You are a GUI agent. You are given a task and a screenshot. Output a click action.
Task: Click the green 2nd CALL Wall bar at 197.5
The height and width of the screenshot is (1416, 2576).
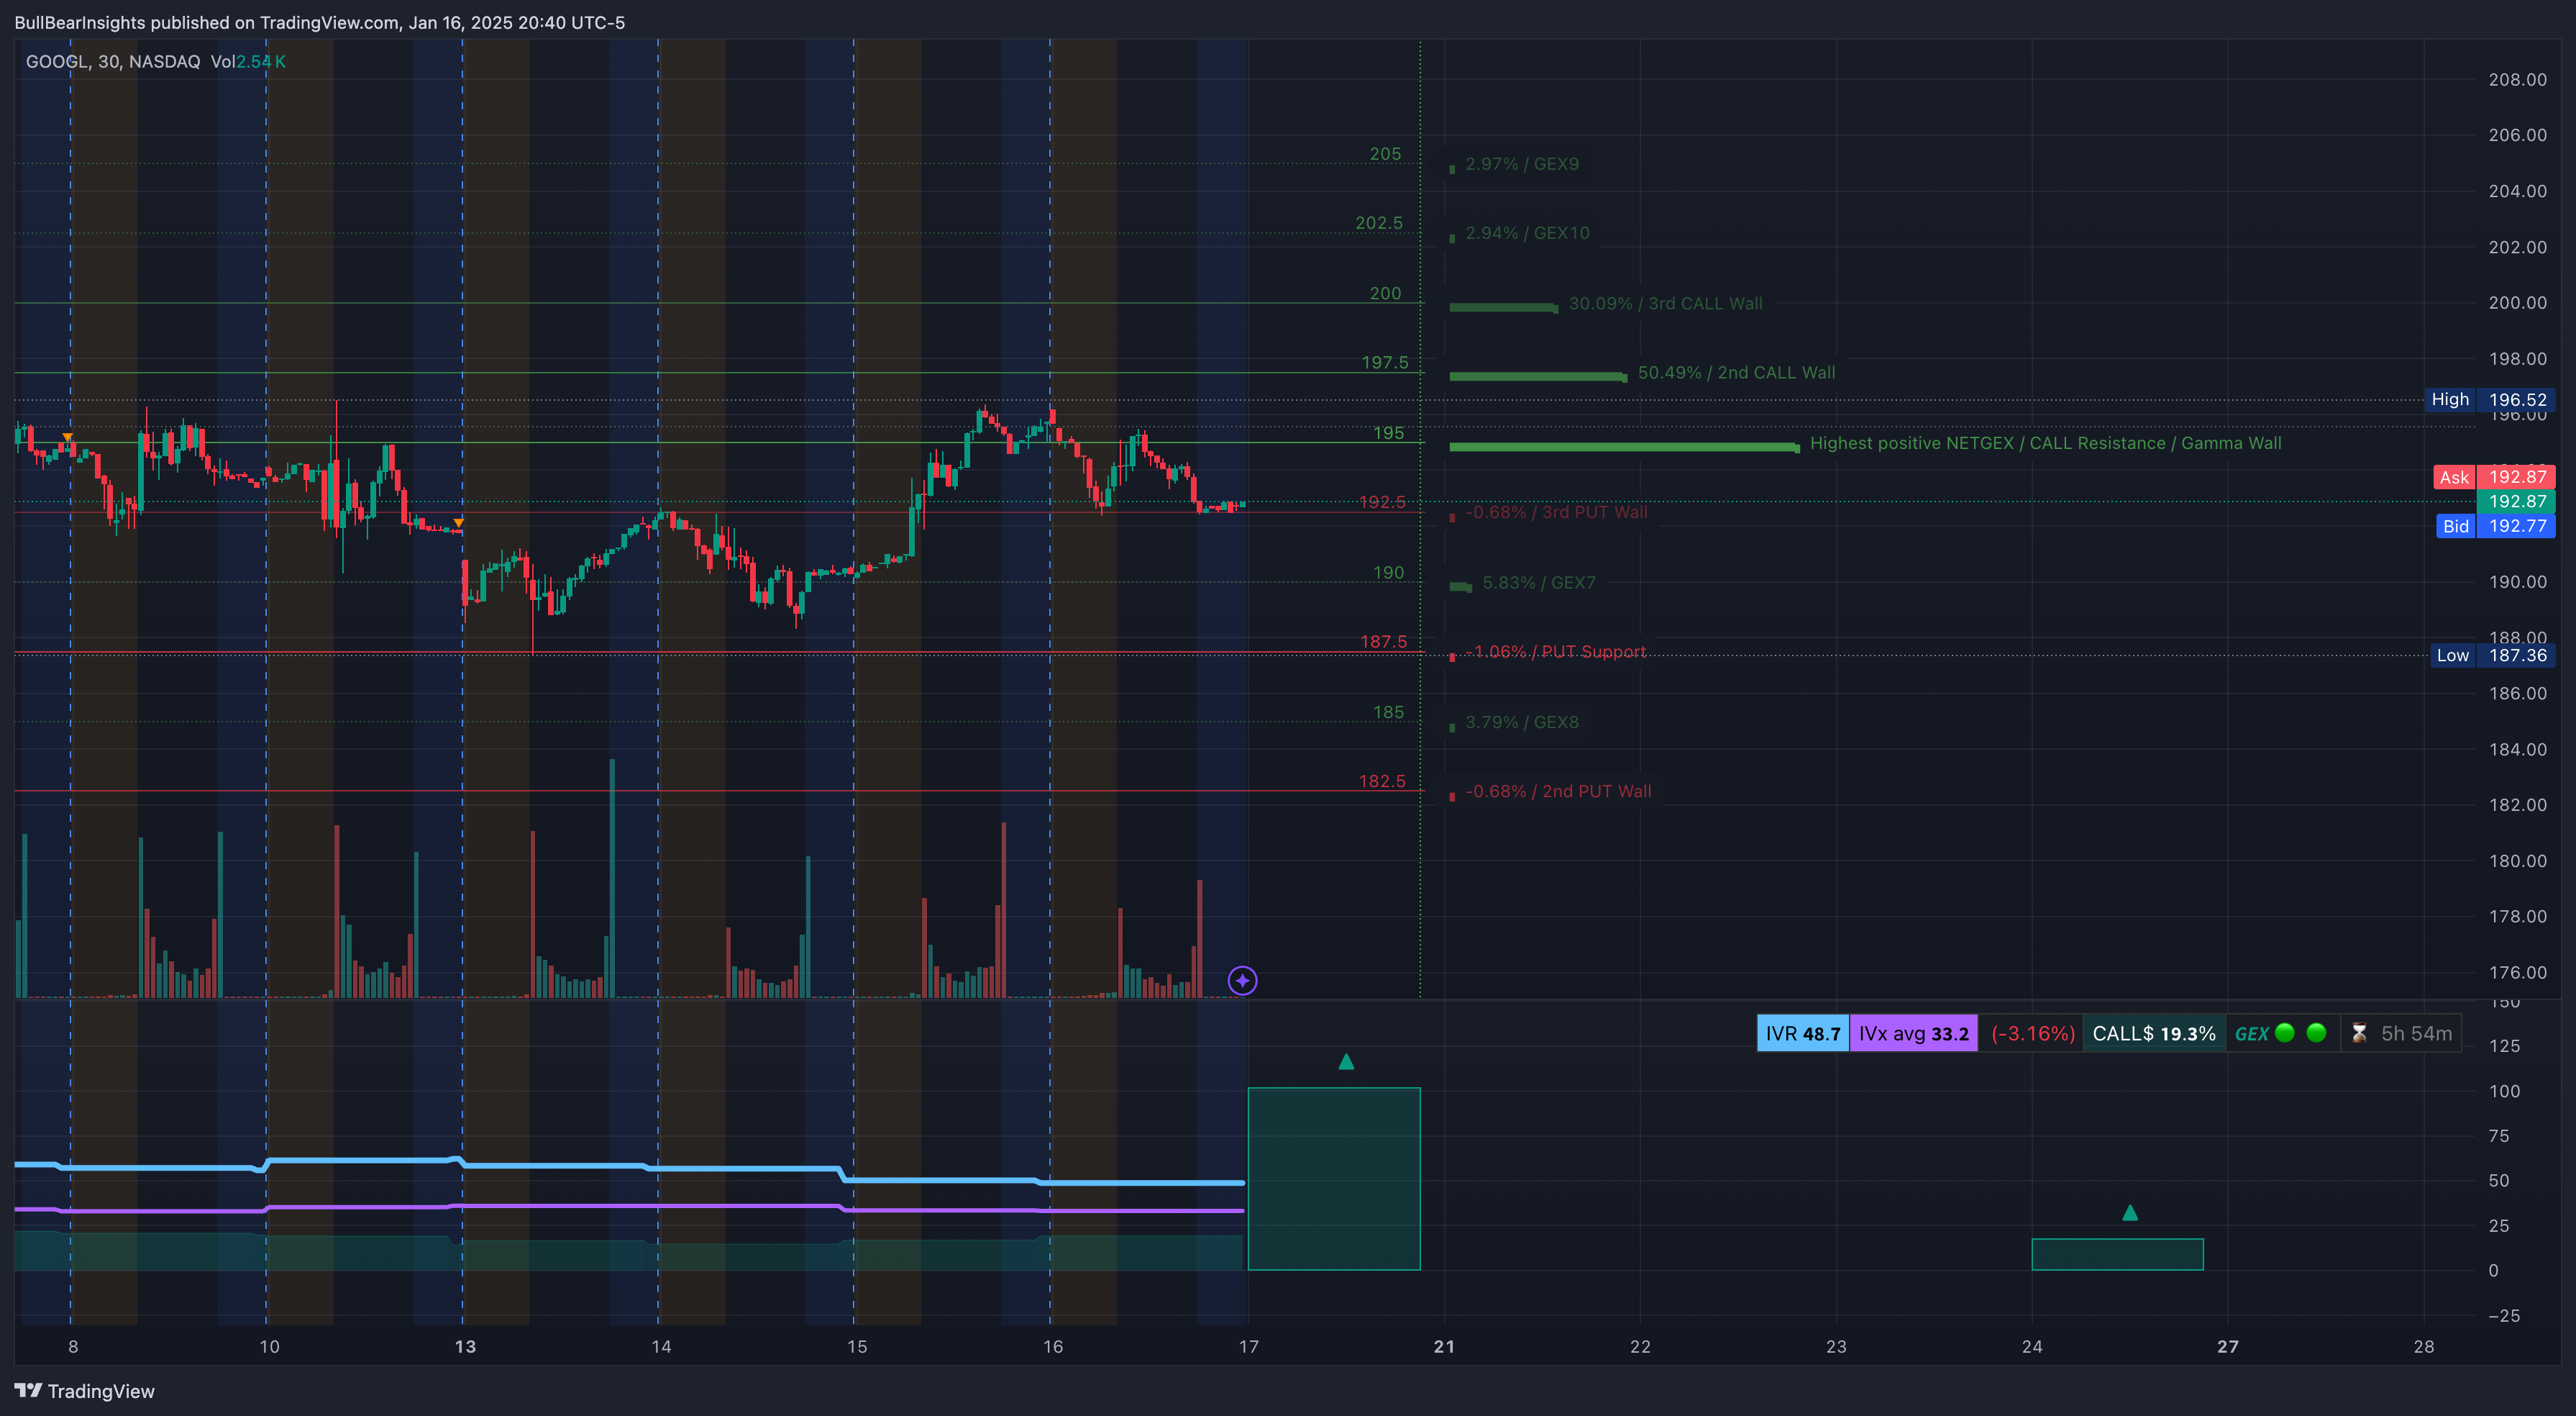[x=1538, y=376]
